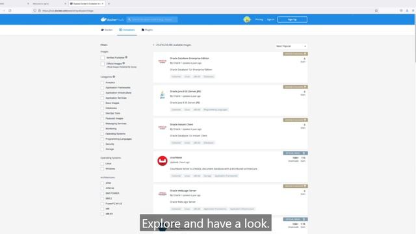Click the bookmark star in the address bar

(x=376, y=10)
